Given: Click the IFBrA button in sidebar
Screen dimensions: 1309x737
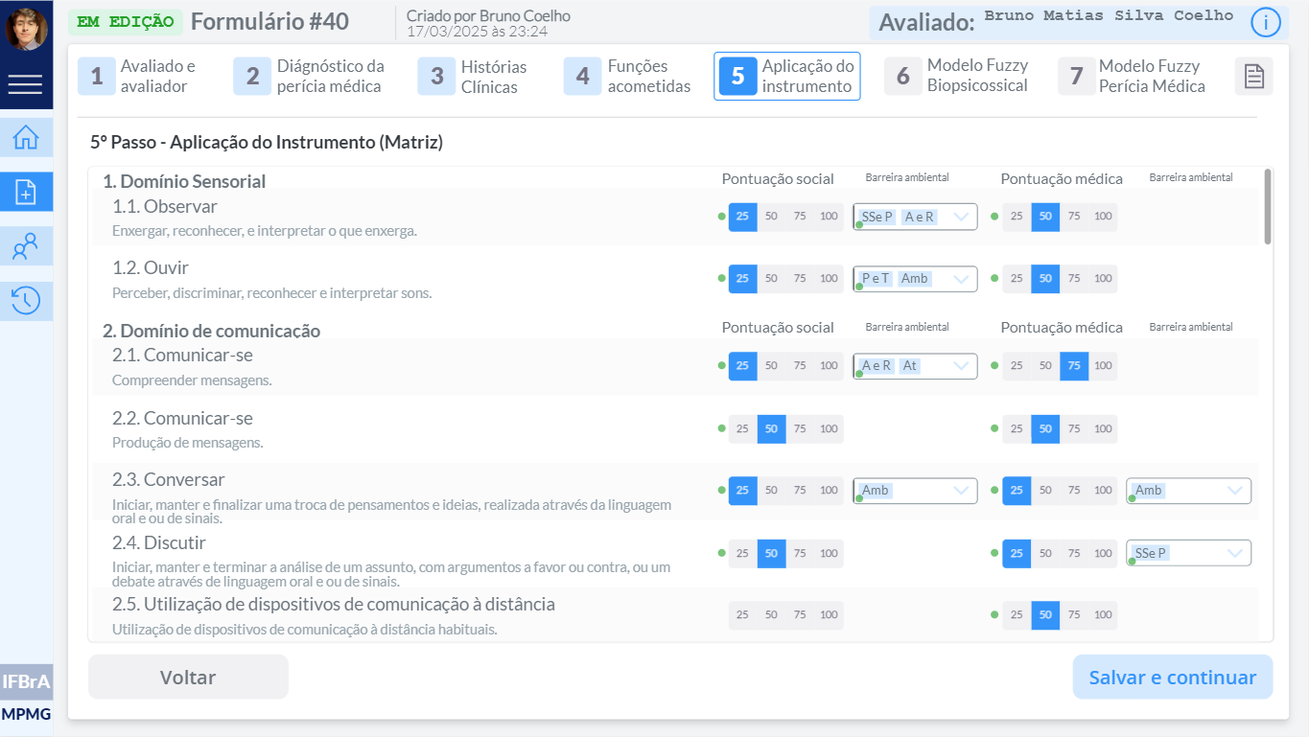Looking at the screenshot, I should (26, 682).
